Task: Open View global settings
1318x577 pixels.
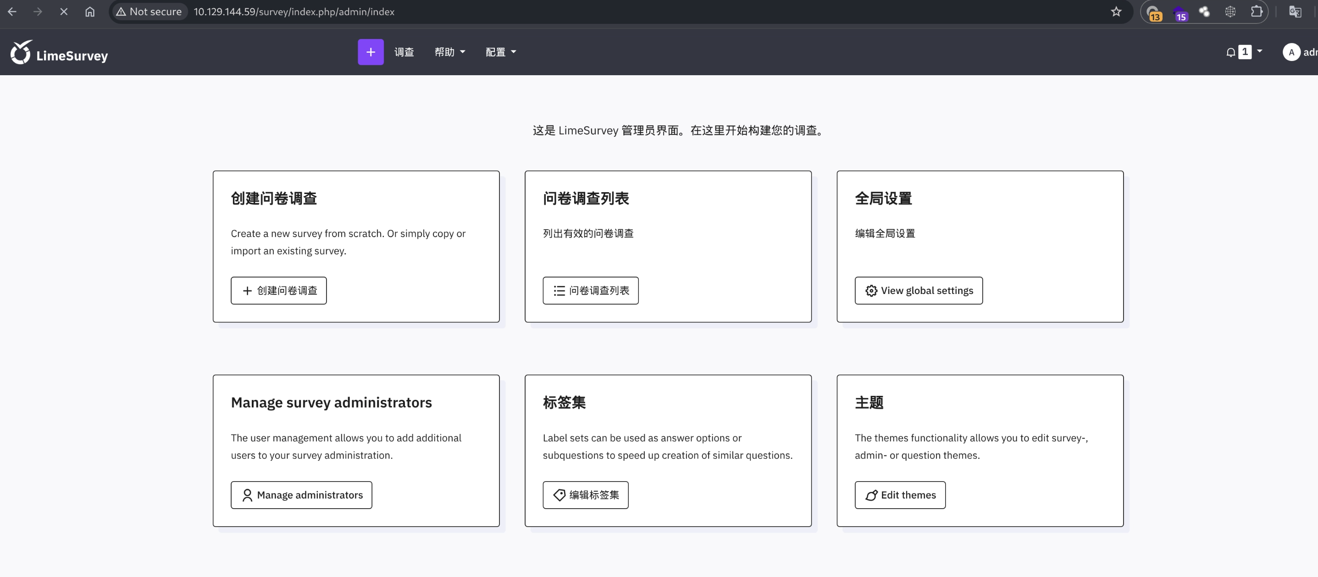Action: tap(919, 290)
